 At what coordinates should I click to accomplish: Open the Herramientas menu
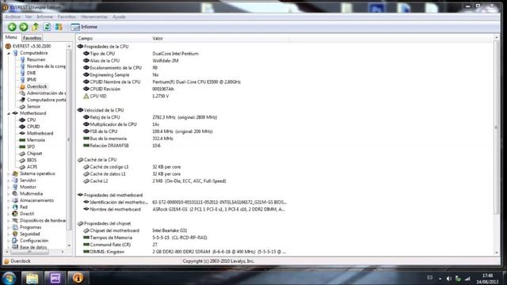[x=94, y=17]
